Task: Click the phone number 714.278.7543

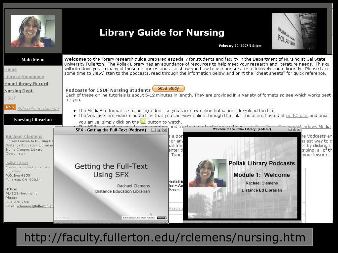Action: pyautogui.click(x=18, y=202)
